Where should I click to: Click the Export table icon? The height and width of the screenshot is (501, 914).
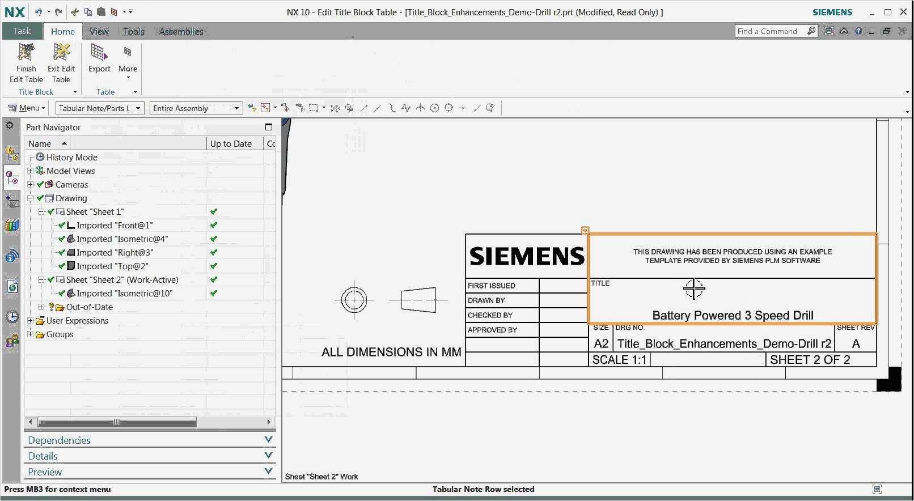[99, 53]
